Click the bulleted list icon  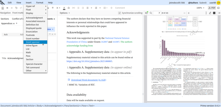tap(87, 8)
